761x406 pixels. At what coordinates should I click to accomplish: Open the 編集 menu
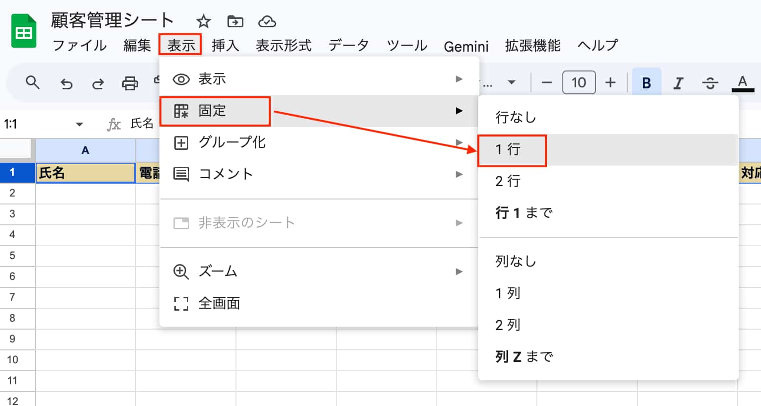(137, 46)
